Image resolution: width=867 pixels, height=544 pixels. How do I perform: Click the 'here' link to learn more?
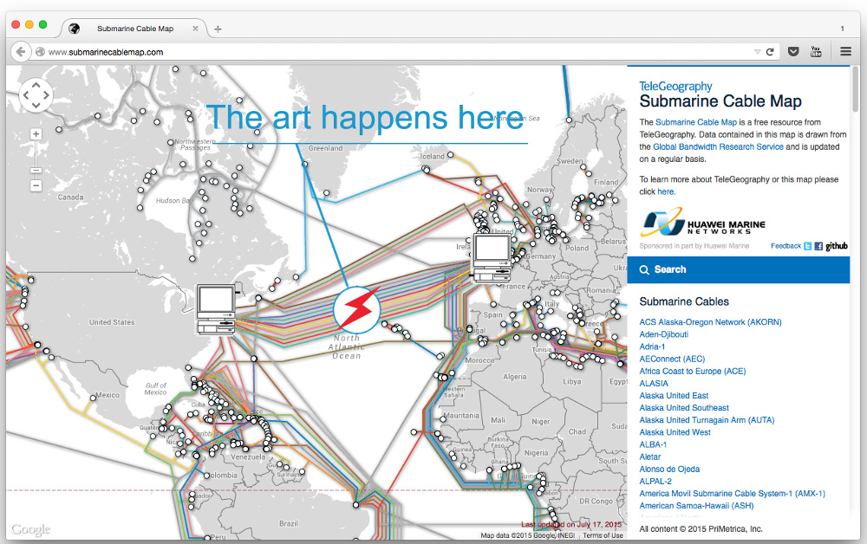click(x=666, y=191)
